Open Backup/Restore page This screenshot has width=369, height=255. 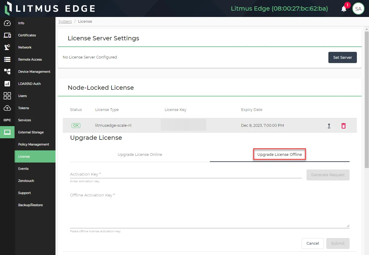35,205
